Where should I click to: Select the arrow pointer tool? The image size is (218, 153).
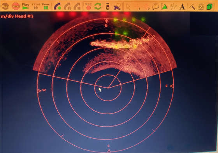[x=128, y=7]
